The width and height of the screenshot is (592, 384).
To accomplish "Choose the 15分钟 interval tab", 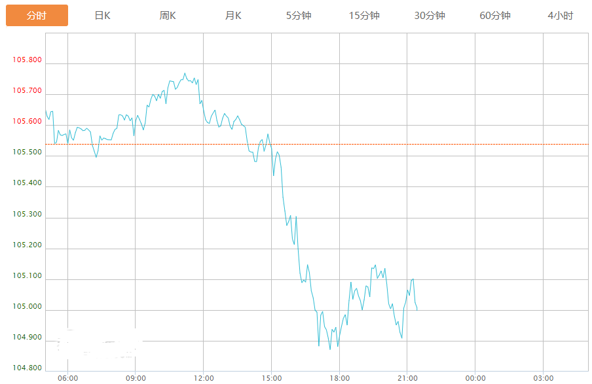I will click(x=364, y=16).
